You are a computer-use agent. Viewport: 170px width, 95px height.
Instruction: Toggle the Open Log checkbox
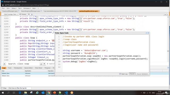point(120,74)
